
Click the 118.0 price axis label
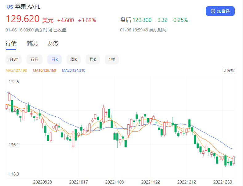14,174
